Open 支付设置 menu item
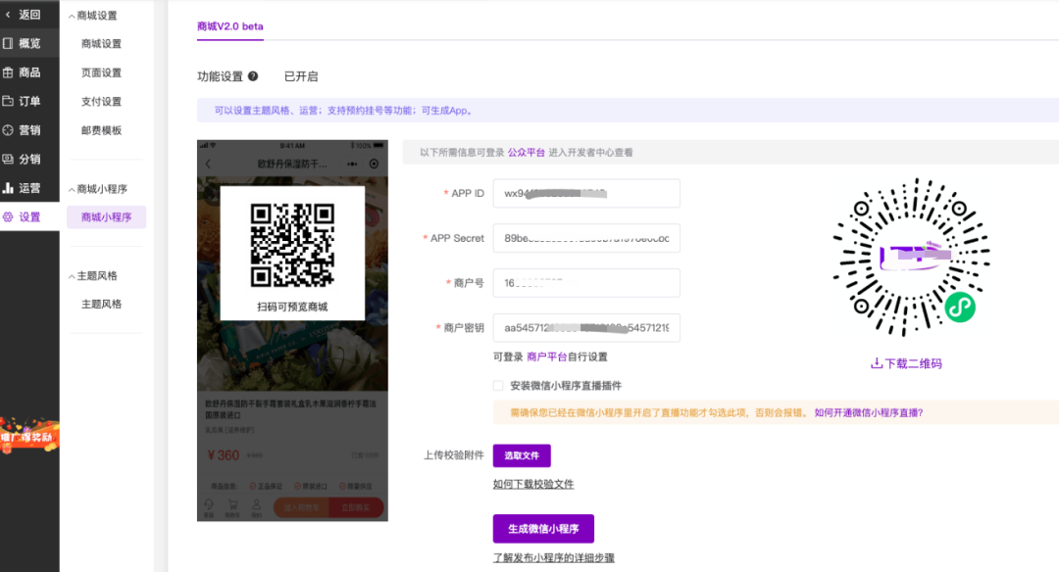This screenshot has height=572, width=1059. point(101,102)
